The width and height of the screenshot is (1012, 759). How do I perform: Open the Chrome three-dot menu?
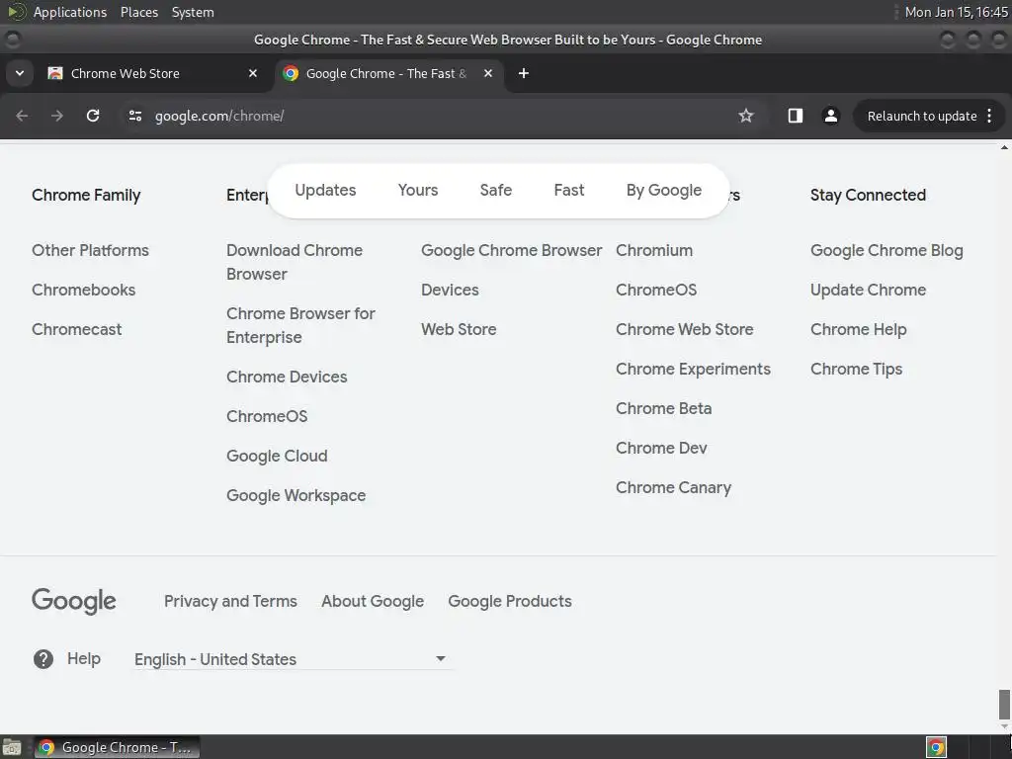989,116
